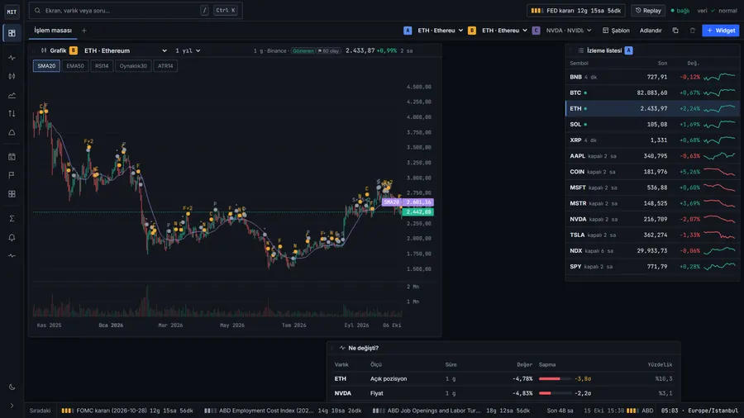Click Europe/Istanbul timezone in status bar
Image resolution: width=744 pixels, height=418 pixels.
pos(713,411)
